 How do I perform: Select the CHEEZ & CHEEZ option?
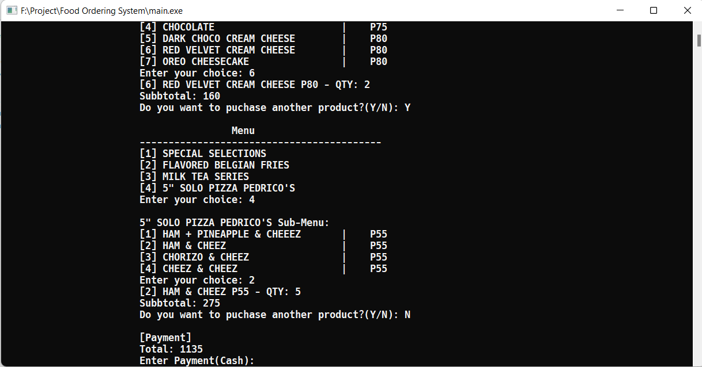coord(188,268)
